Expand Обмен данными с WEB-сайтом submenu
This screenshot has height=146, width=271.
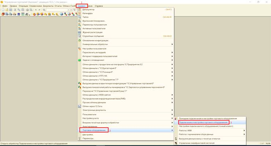[126, 95]
